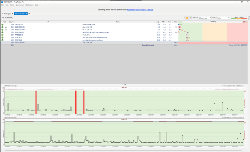Toggle timeline graph icon for hop 3
This screenshot has height=152, width=250.
6,30
